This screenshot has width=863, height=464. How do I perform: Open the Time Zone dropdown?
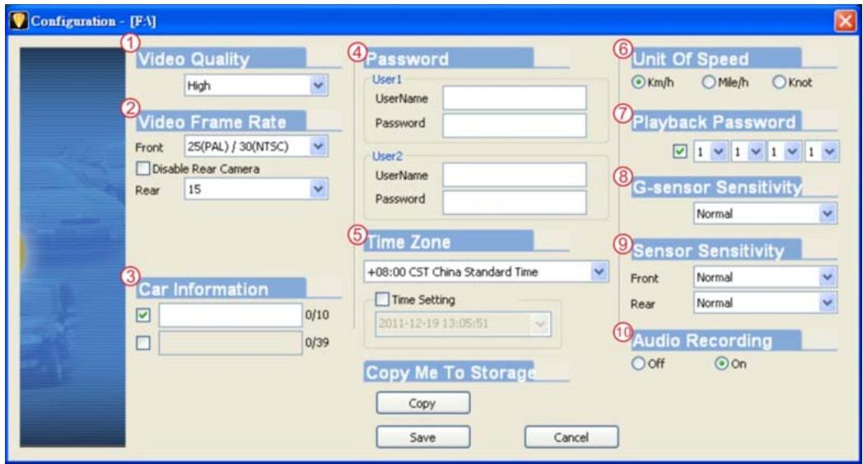(x=486, y=271)
